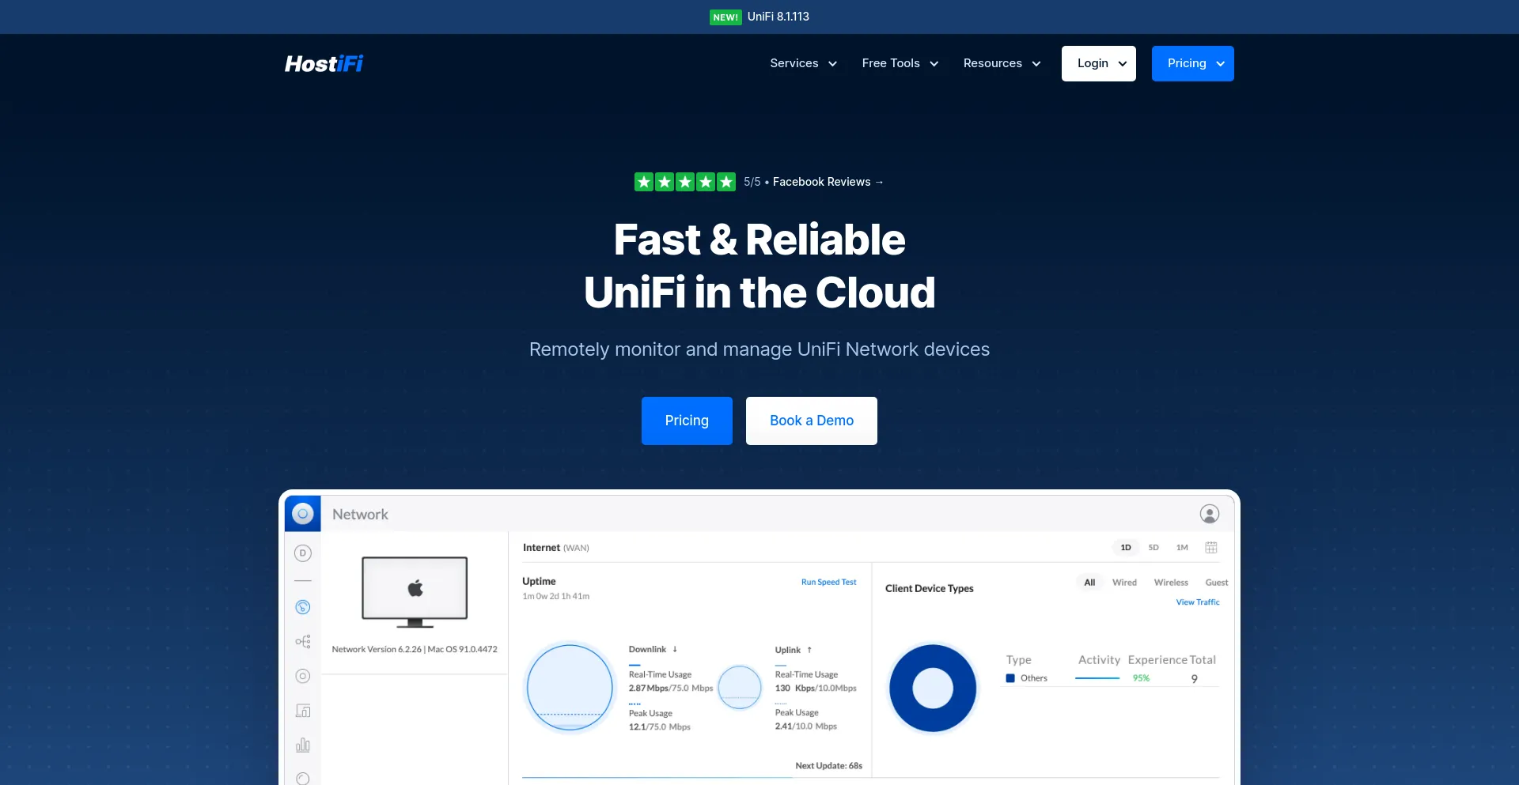Click the Uptime value 1m 0w 2d 1h 41m

coord(555,596)
